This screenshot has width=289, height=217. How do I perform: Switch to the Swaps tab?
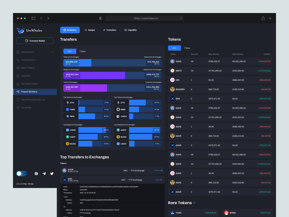90,30
